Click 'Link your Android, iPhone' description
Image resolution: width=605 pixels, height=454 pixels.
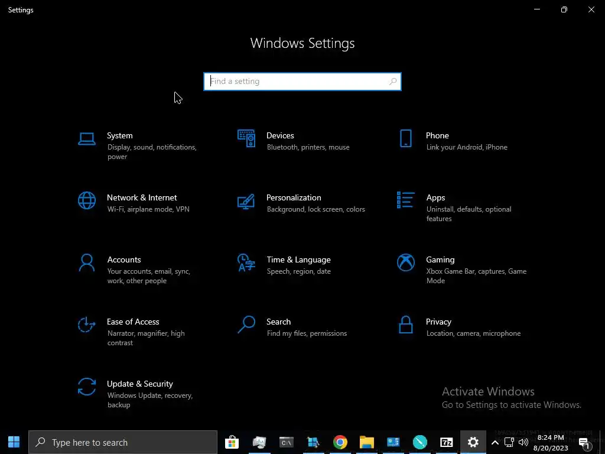(x=467, y=147)
